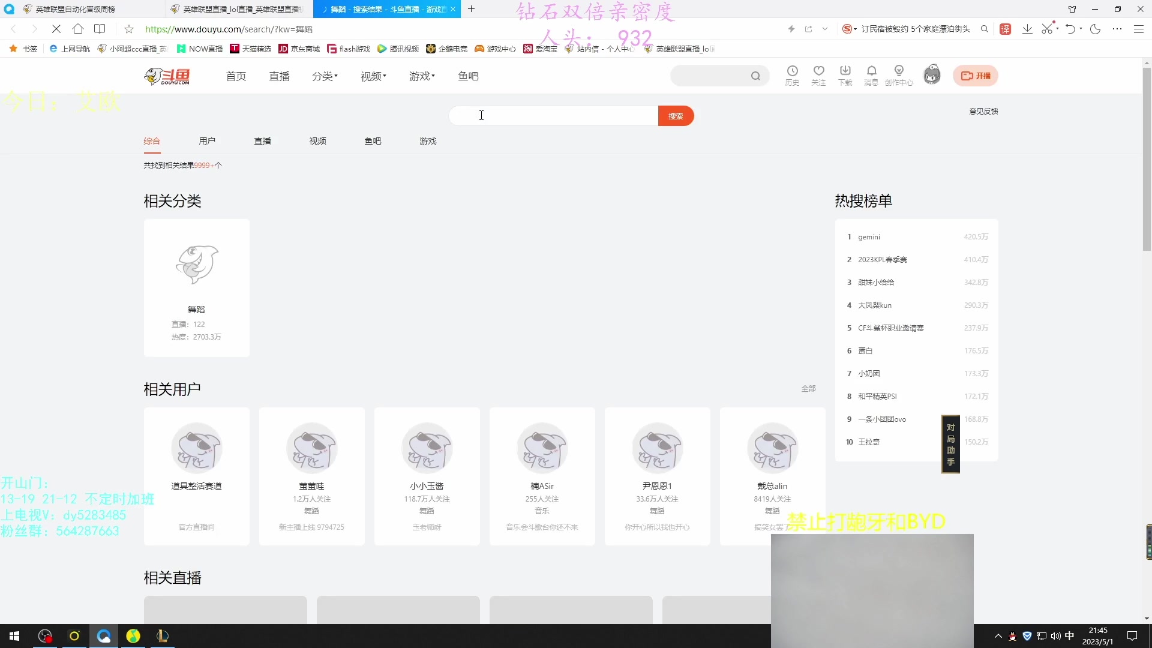Viewport: 1152px width, 648px height.
Task: Switch to the 鱼吧 search results tab
Action: [372, 141]
